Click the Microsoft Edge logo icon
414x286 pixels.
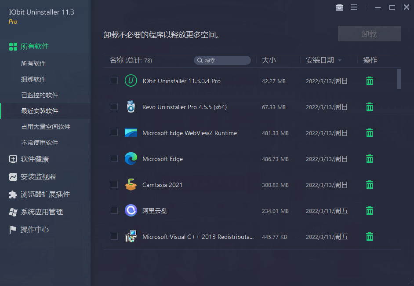[x=131, y=158]
